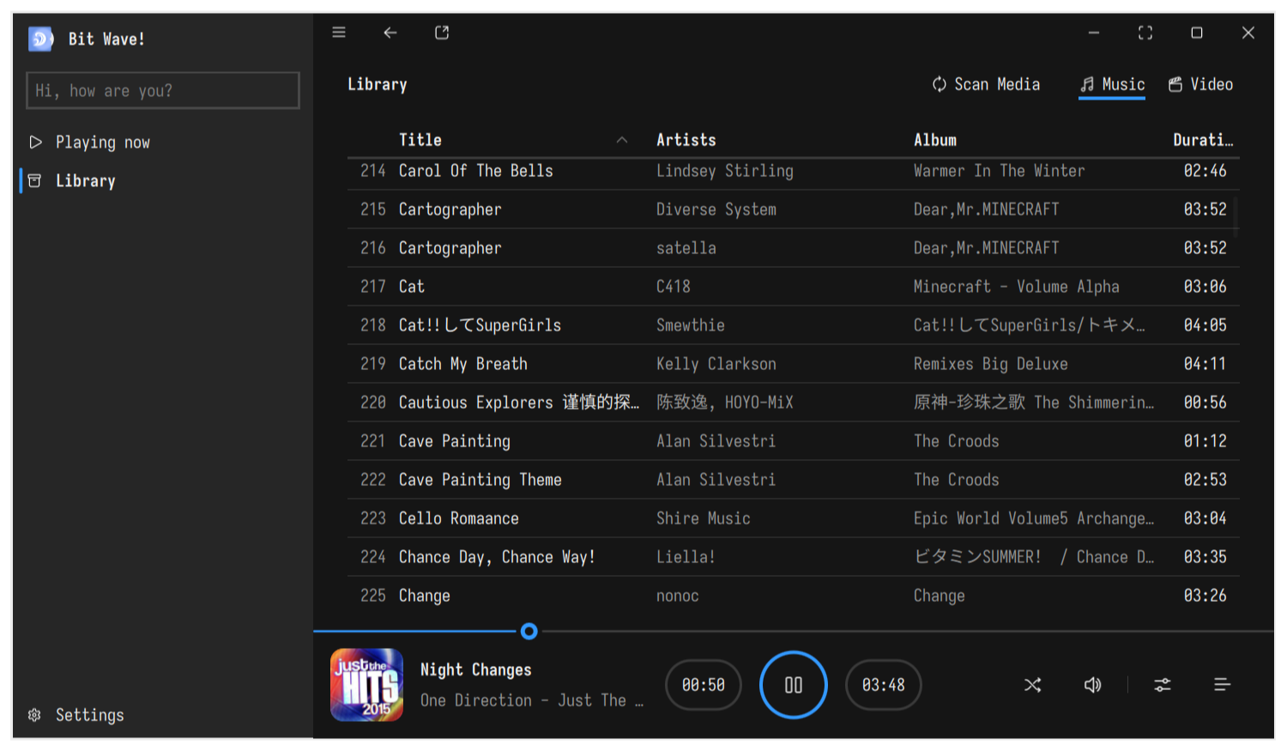Select Chance Day, Chance Way!
This screenshot has height=751, width=1287.
click(x=794, y=557)
